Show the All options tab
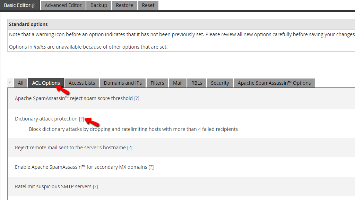355x200 pixels. click(20, 83)
